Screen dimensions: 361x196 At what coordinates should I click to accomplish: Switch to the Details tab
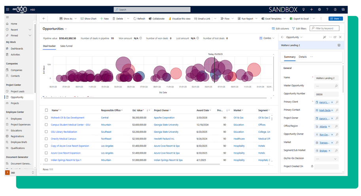(302, 57)
